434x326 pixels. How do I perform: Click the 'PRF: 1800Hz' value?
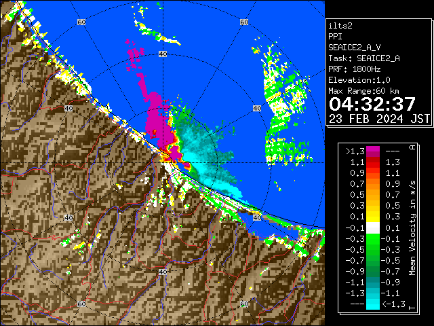[x=354, y=69]
